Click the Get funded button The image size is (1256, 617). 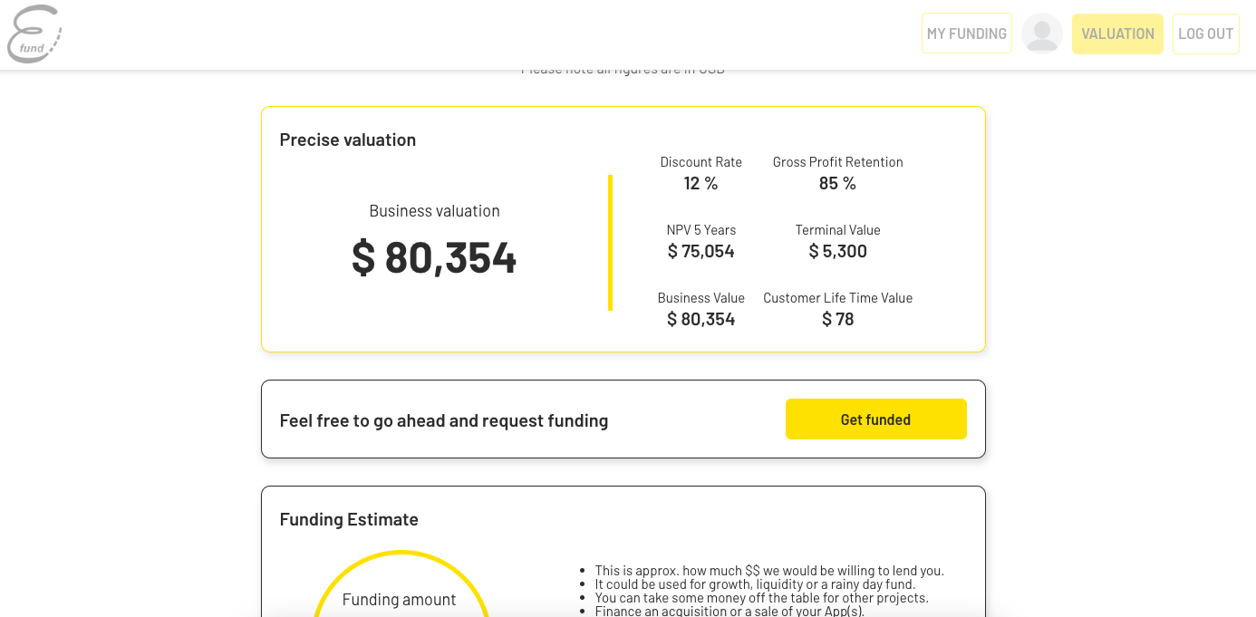[875, 419]
